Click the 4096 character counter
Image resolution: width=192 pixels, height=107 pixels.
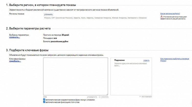coord(45,97)
